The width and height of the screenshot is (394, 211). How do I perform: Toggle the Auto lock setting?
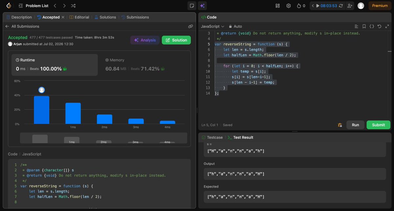235,26
